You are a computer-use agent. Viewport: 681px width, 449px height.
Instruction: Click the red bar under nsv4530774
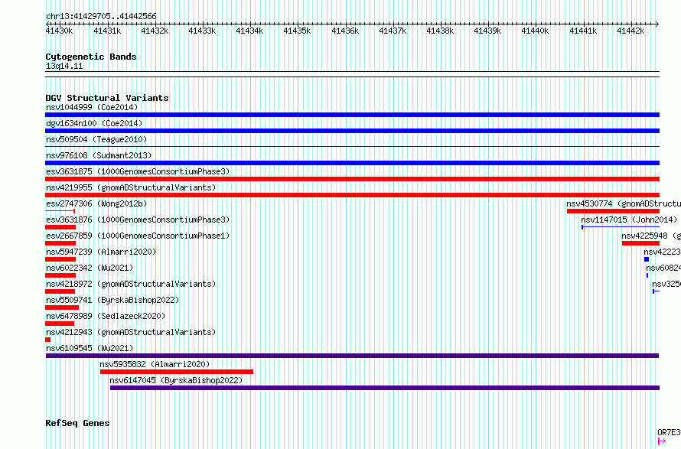click(613, 211)
